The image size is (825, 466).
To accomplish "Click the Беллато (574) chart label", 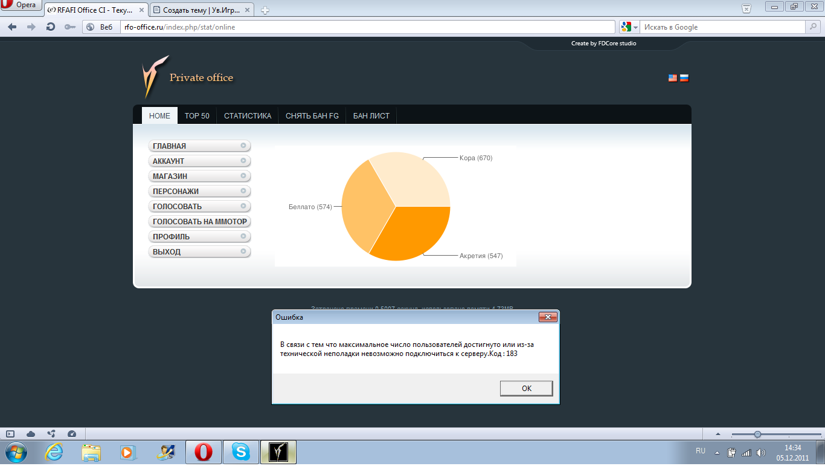I will 310,207.
